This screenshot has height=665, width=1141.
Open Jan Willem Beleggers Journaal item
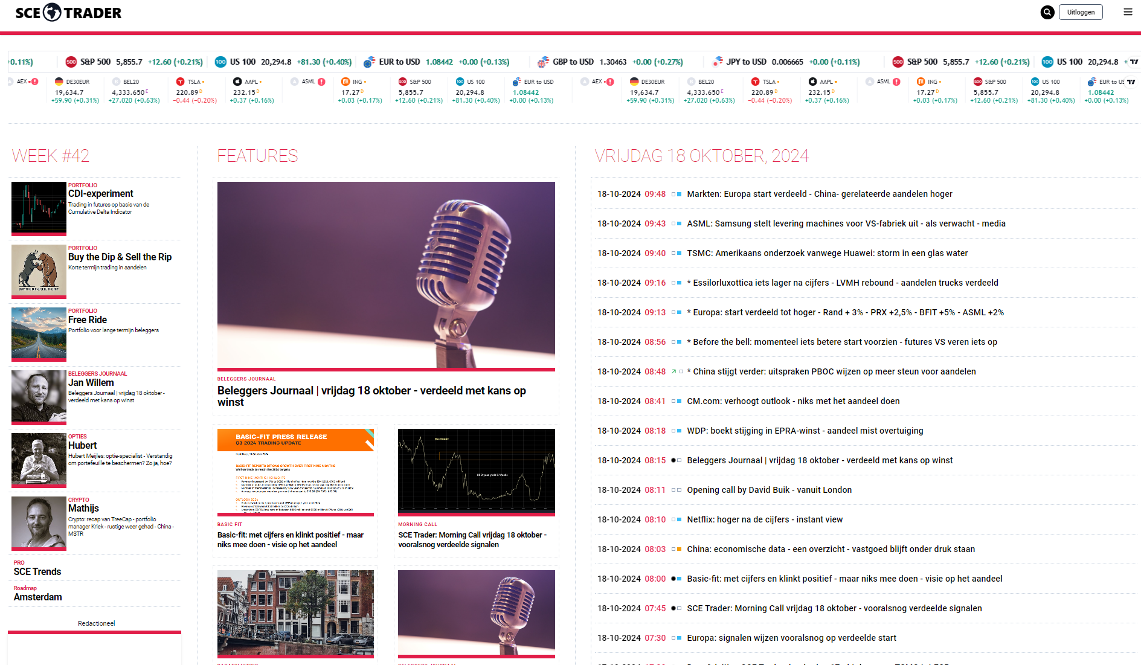[91, 382]
